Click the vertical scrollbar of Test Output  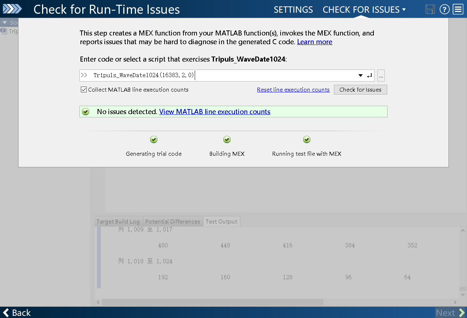coord(462,289)
